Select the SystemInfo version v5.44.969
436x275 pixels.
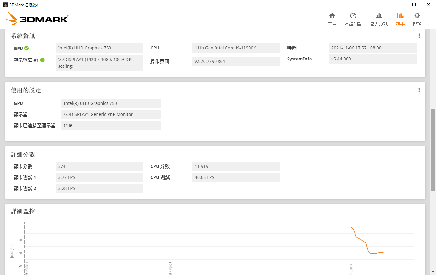tap(373, 59)
